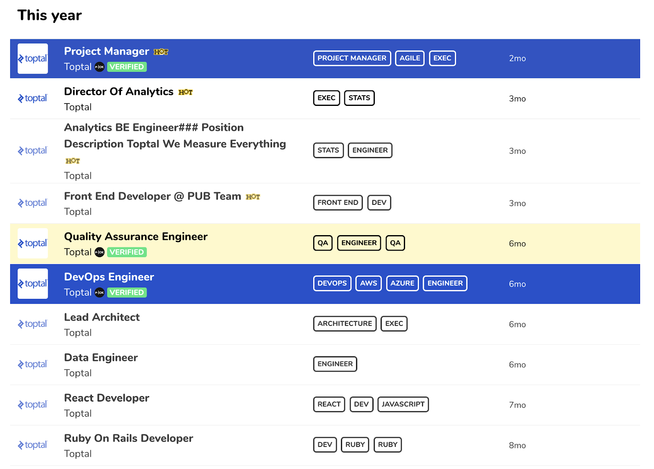The height and width of the screenshot is (469, 654).
Task: Click the Toptal logo in the Data Engineer row
Action: pos(33,364)
